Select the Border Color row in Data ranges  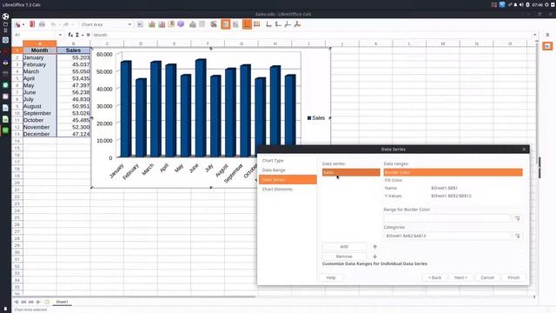[x=453, y=172]
